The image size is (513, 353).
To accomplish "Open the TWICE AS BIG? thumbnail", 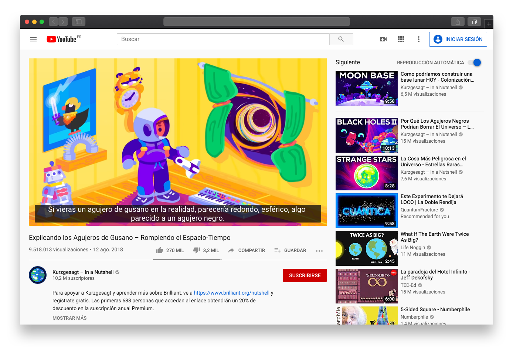I will coord(367,248).
